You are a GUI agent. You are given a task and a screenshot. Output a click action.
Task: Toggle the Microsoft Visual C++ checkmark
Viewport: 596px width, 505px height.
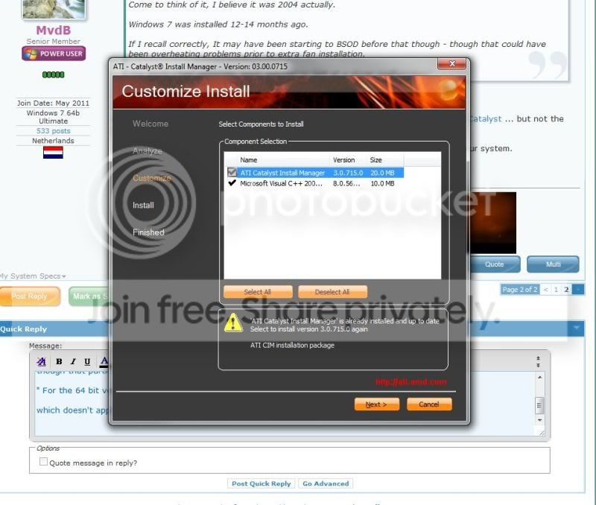pyautogui.click(x=232, y=183)
